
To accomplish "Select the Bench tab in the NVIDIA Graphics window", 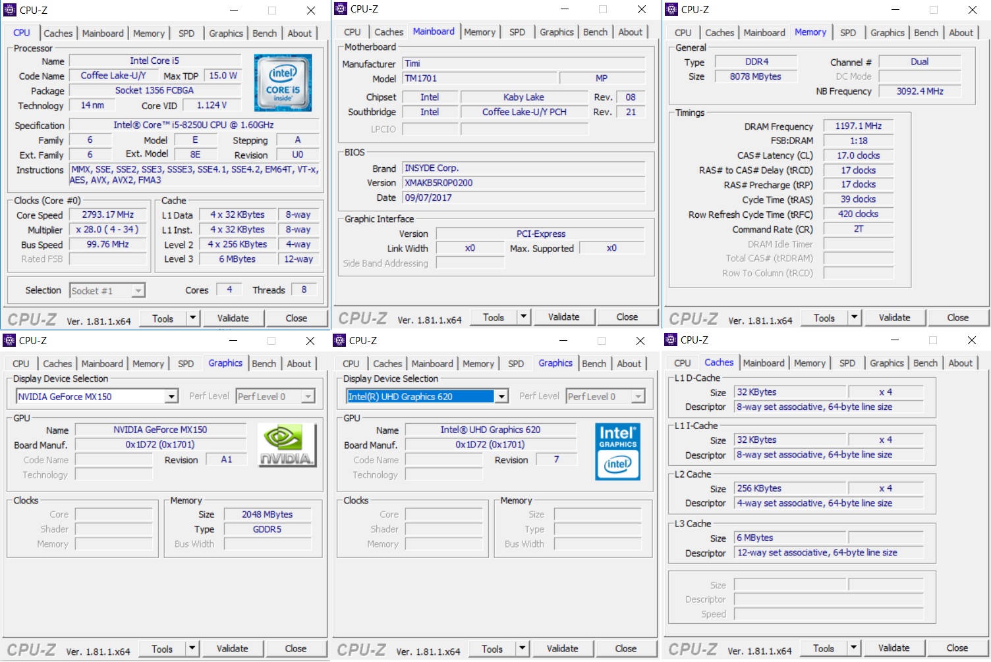I will pyautogui.click(x=264, y=364).
